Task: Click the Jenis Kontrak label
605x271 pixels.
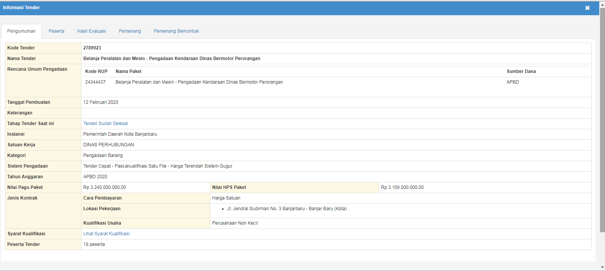Action: point(22,198)
